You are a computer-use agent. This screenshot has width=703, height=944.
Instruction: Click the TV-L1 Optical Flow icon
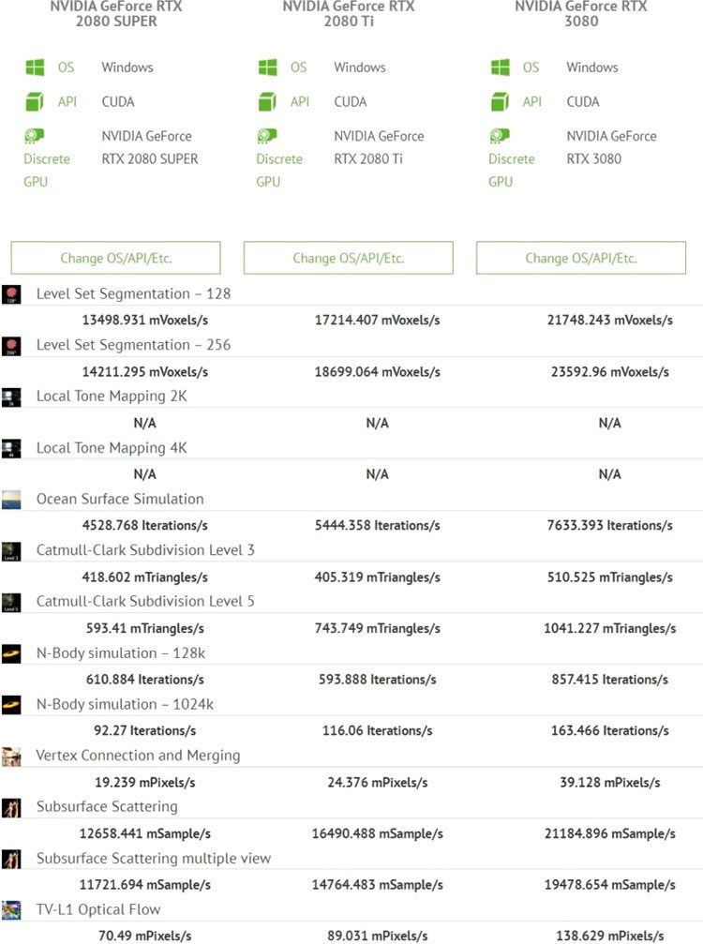[x=11, y=909]
